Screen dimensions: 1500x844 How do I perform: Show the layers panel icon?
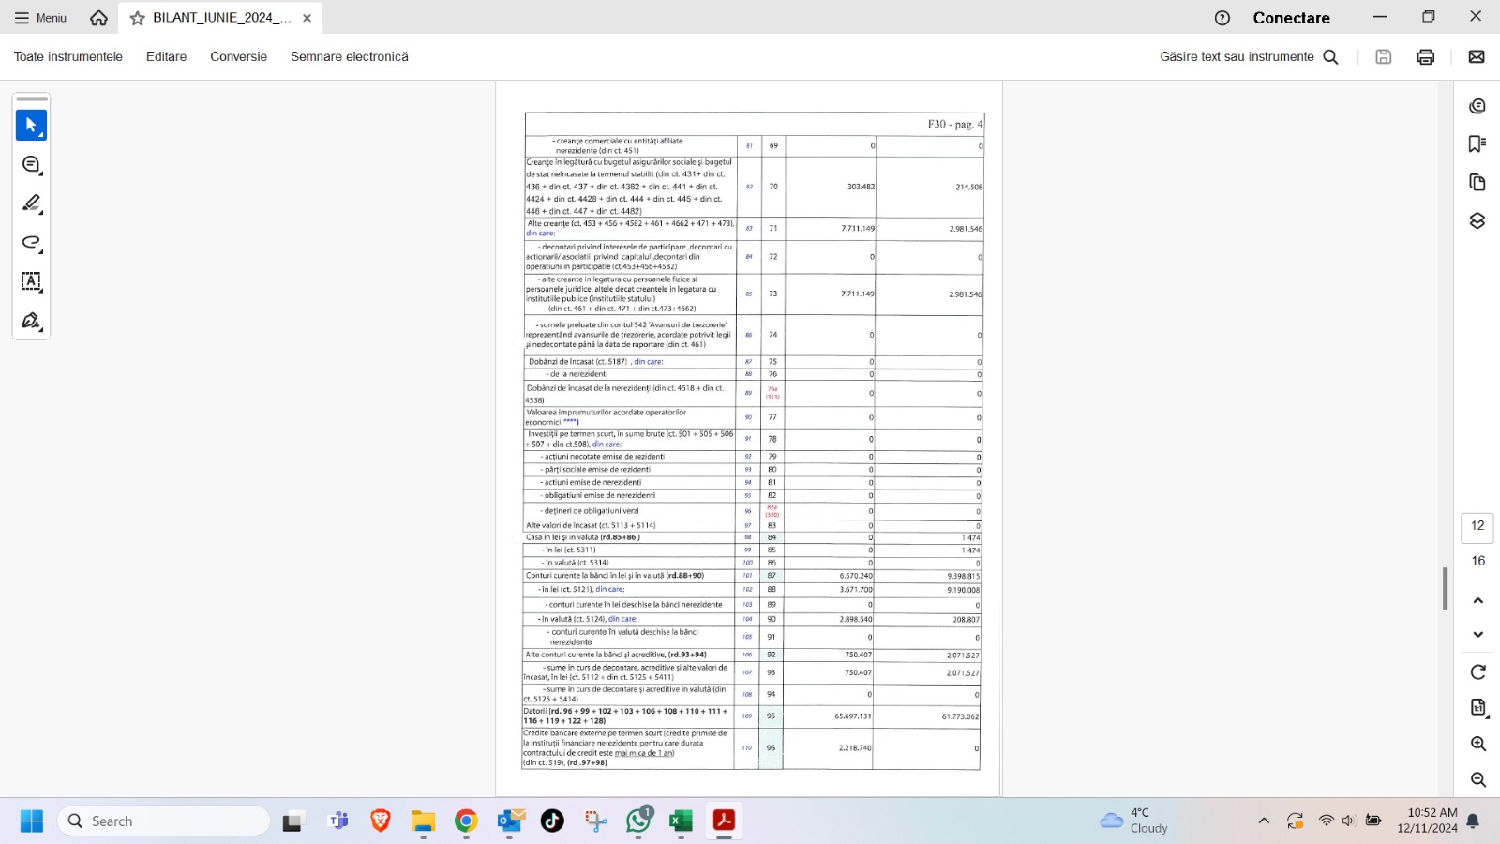point(1477,220)
